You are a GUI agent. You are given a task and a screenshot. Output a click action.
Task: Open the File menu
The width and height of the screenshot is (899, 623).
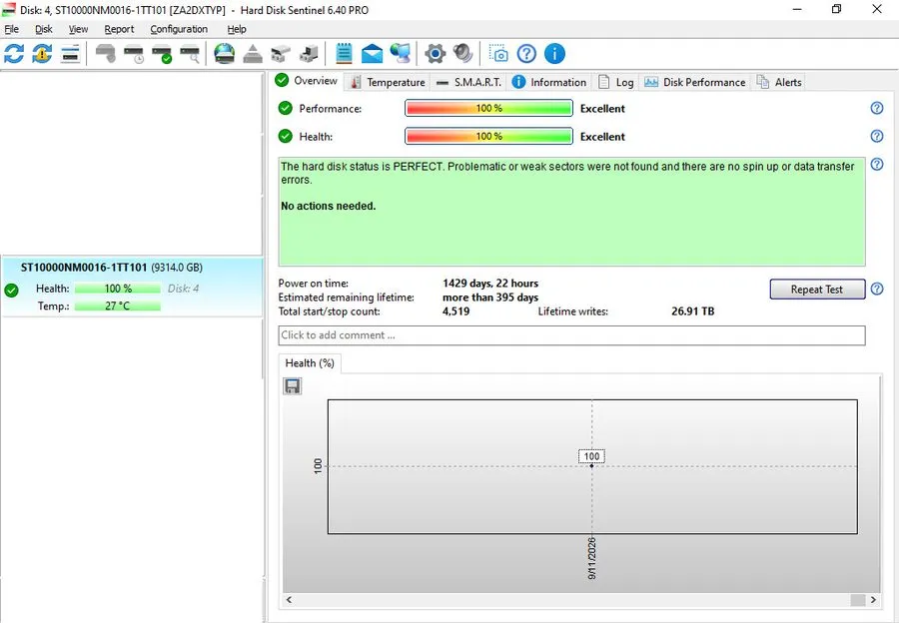pos(11,29)
